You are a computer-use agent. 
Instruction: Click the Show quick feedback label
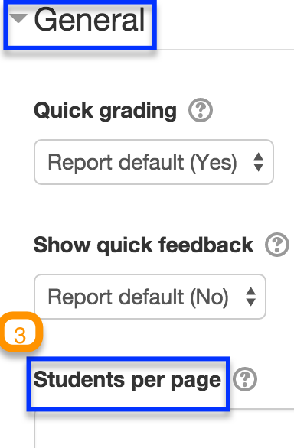coord(143,245)
